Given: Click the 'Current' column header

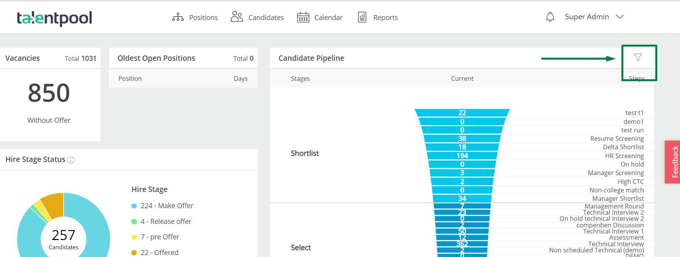Looking at the screenshot, I should pos(462,78).
